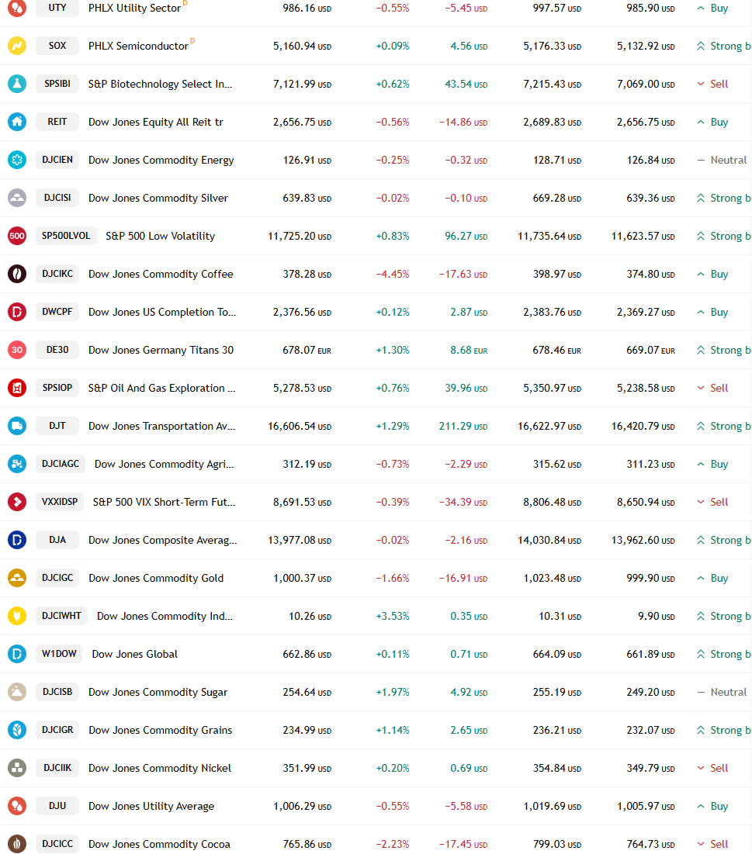
Task: Open the SOX ticker badge
Action: [x=57, y=46]
